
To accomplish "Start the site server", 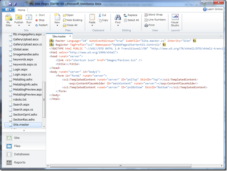I will click(40, 15).
